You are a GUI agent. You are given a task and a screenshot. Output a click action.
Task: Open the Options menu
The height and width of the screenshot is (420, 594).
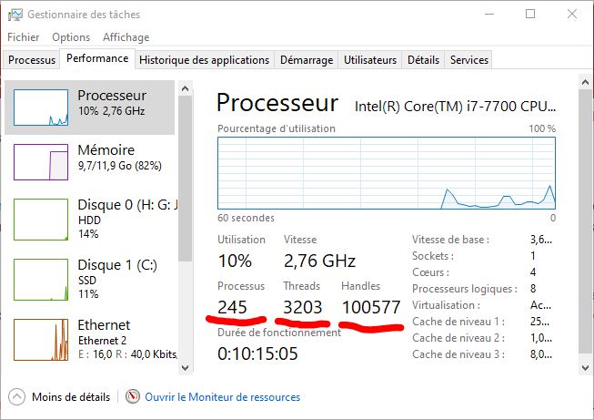click(71, 37)
